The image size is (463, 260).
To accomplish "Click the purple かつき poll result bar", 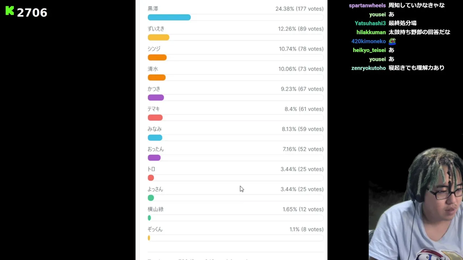I will [156, 97].
